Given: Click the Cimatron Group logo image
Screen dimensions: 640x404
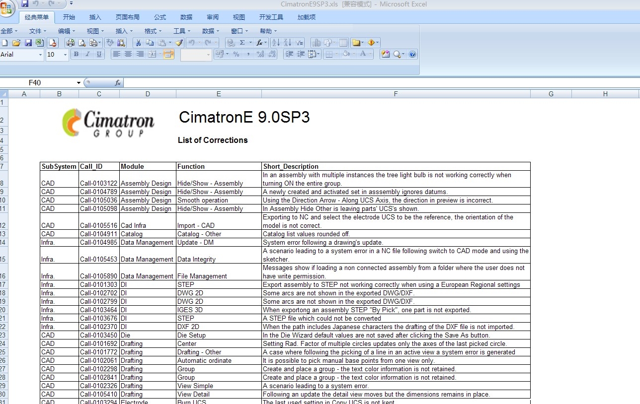Looking at the screenshot, I should pos(108,122).
